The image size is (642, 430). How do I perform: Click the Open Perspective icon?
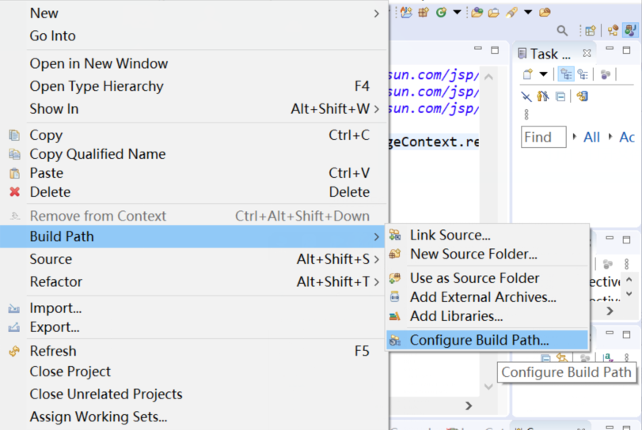590,30
